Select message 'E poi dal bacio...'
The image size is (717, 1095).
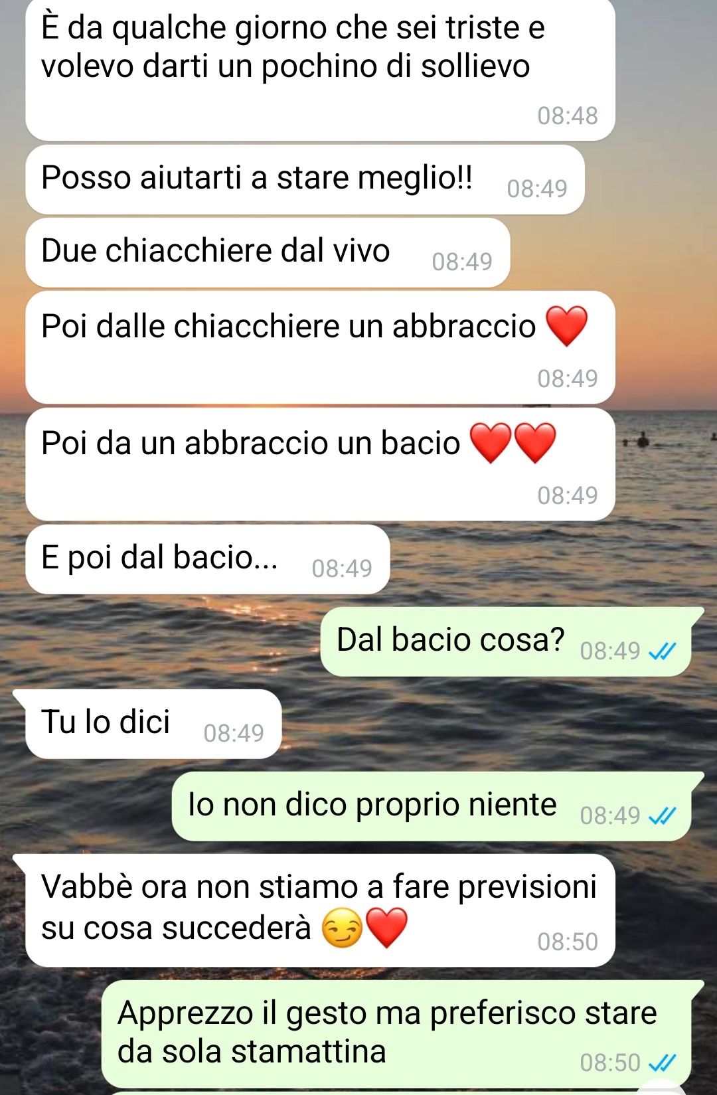pos(207,559)
